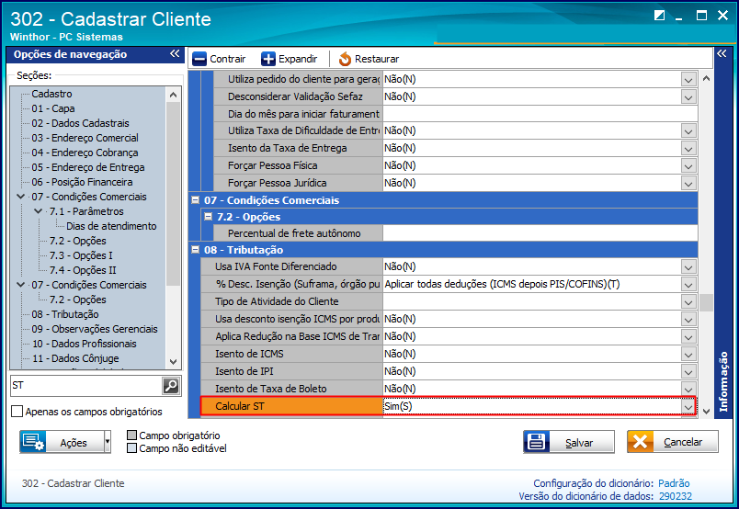Click the Restaurar arrow icon
The height and width of the screenshot is (509, 739).
pyautogui.click(x=345, y=59)
